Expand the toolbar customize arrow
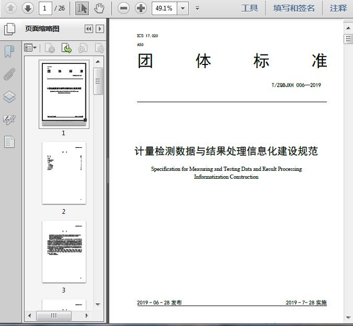Image resolution: width=353 pixels, height=326 pixels. pos(197,8)
